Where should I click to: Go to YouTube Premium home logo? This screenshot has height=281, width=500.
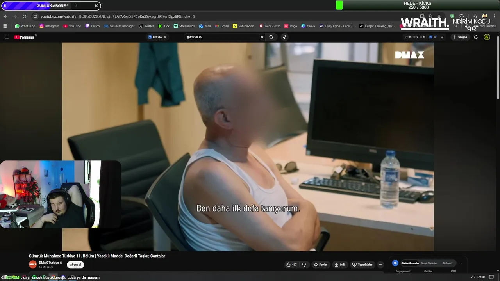pyautogui.click(x=24, y=37)
